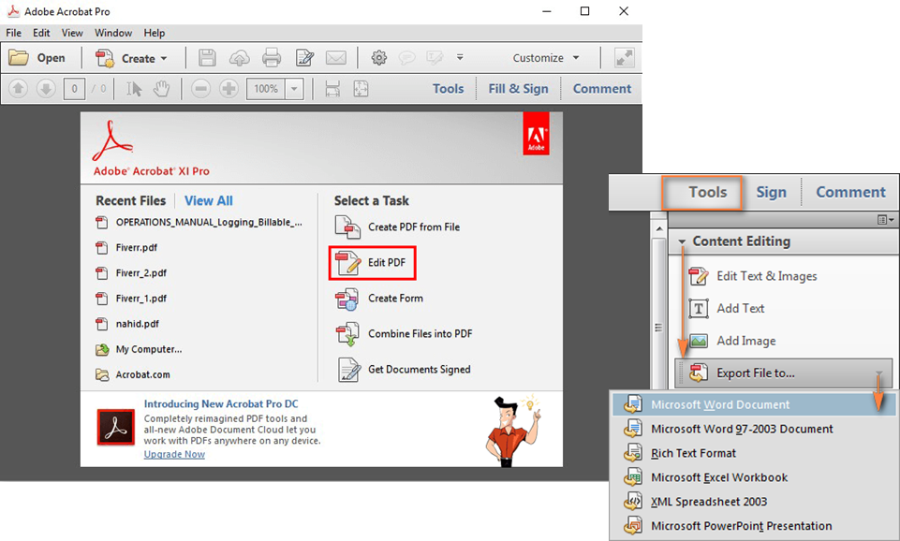Select the text selection cursor tool
Viewport: 900px width, 541px height.
[x=134, y=88]
